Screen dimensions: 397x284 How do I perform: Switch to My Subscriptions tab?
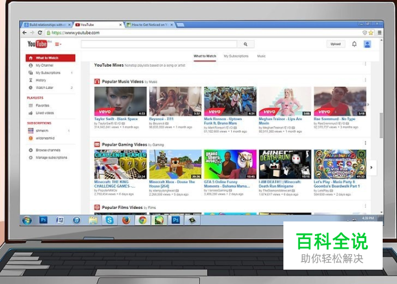tap(236, 56)
